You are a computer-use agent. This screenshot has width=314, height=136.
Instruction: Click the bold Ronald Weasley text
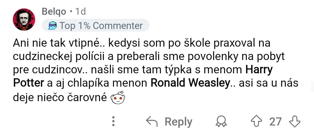190,84
